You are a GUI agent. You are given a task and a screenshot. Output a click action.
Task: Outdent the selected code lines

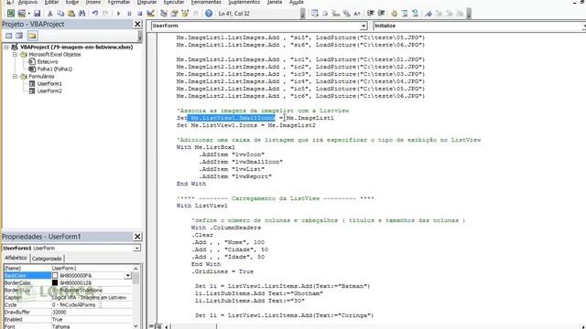[x=381, y=14]
